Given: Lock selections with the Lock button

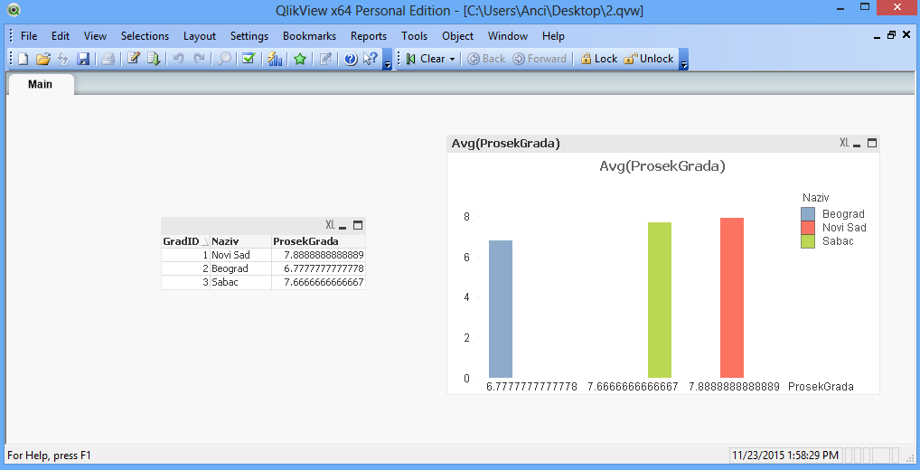Looking at the screenshot, I should (598, 59).
